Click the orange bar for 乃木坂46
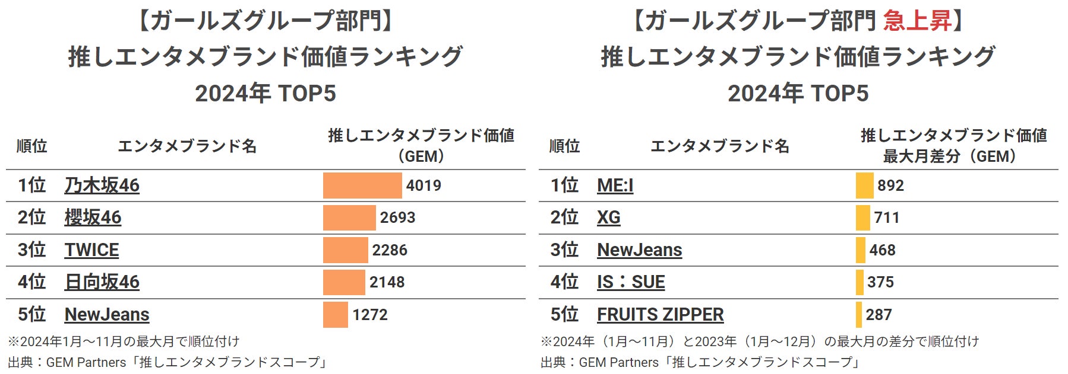The image size is (1068, 374). click(x=362, y=186)
